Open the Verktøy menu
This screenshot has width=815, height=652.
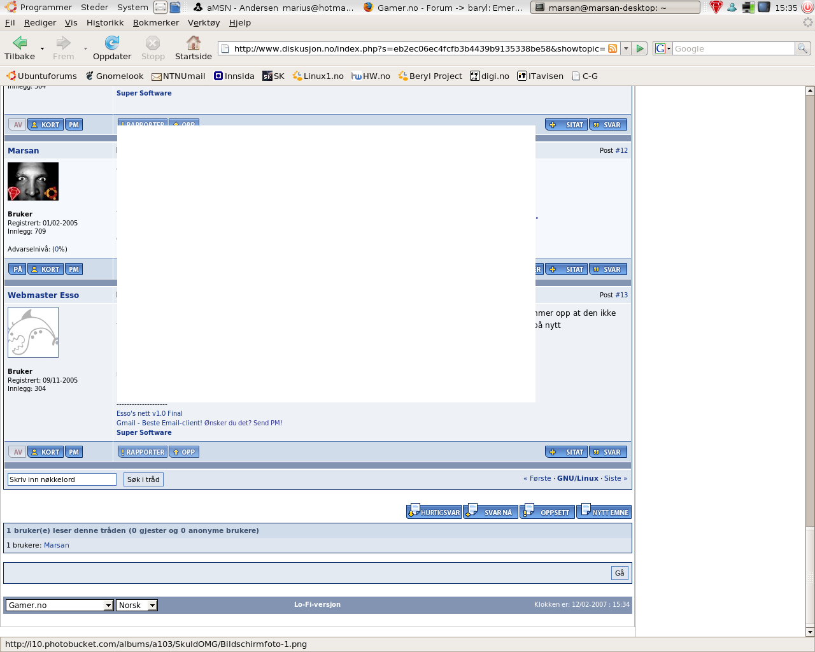pyautogui.click(x=204, y=22)
